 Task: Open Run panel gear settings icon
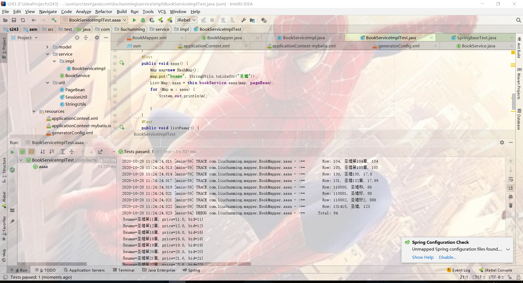click(502, 142)
